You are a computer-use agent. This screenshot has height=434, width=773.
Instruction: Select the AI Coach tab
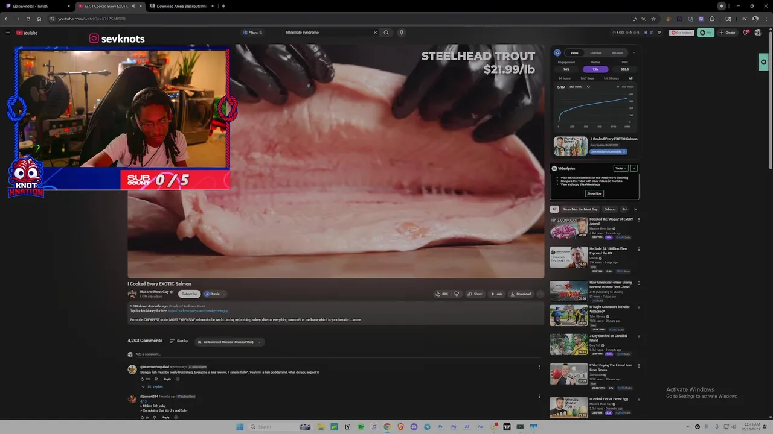coord(617,53)
